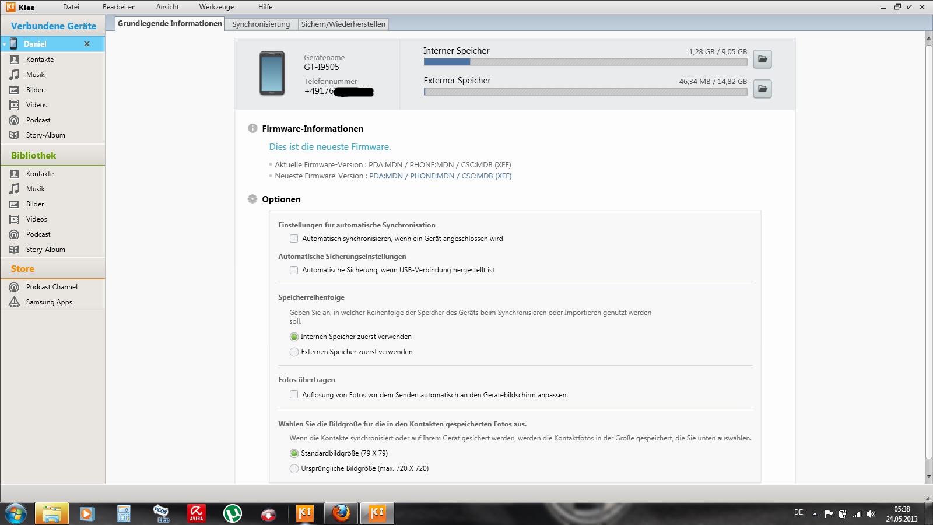Switch to the Synchronisierung tab
Image resolution: width=933 pixels, height=525 pixels.
pos(261,24)
